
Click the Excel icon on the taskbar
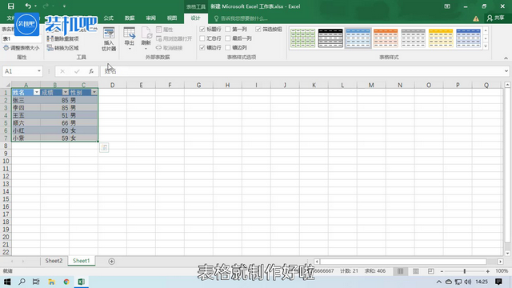click(82, 282)
